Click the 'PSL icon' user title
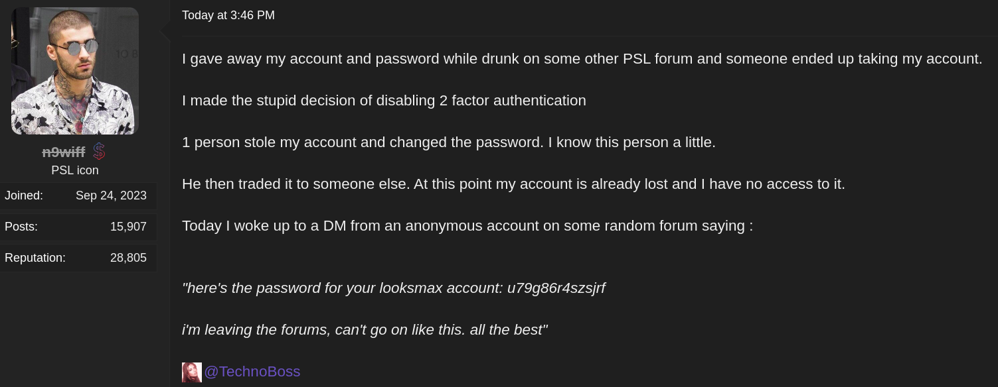The image size is (998, 387). pos(75,170)
